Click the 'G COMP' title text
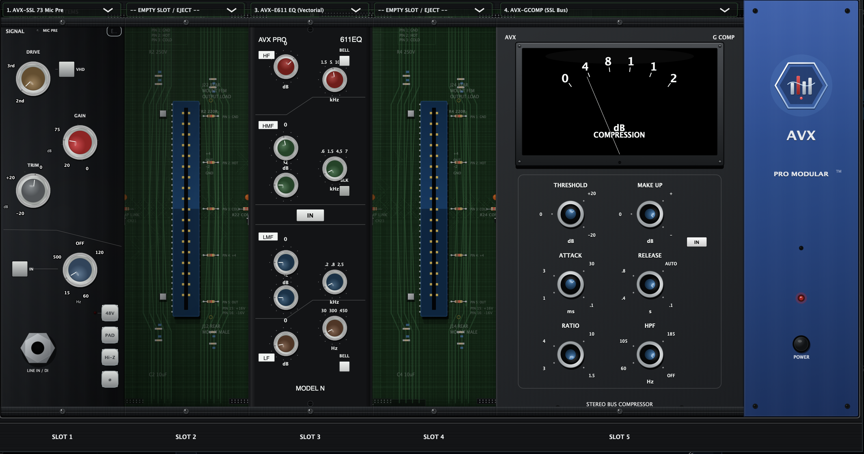The height and width of the screenshot is (454, 864). pyautogui.click(x=723, y=37)
